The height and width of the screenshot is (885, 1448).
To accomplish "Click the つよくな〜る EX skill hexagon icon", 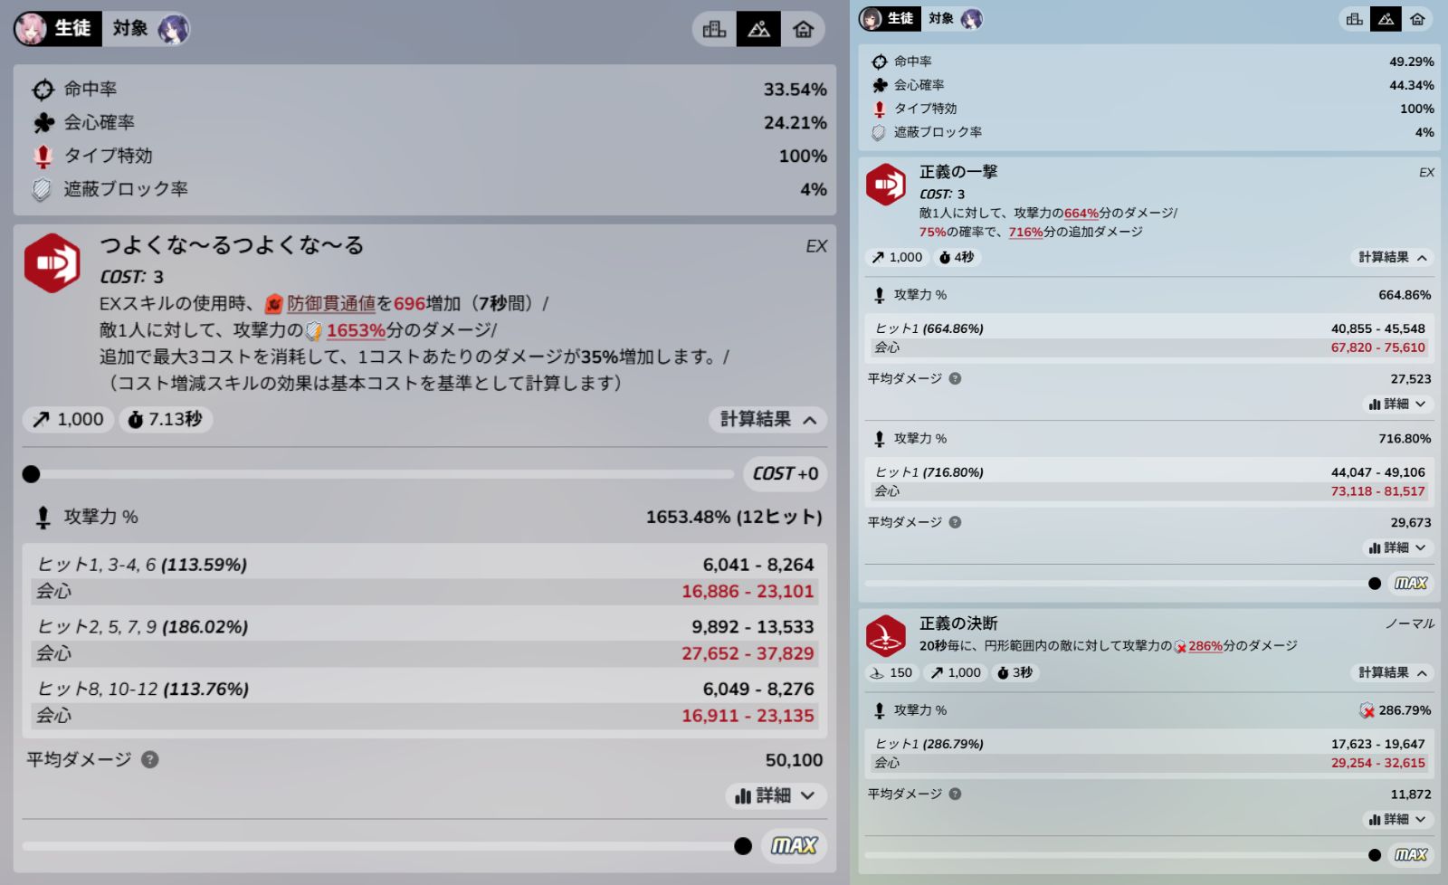I will tap(52, 263).
